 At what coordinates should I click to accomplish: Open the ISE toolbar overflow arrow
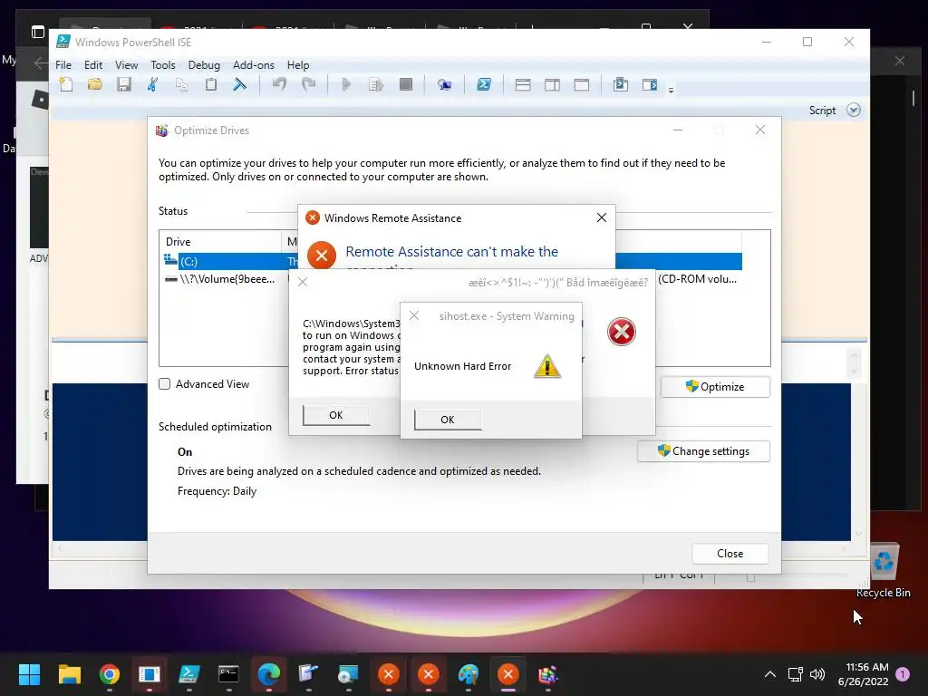pyautogui.click(x=672, y=90)
